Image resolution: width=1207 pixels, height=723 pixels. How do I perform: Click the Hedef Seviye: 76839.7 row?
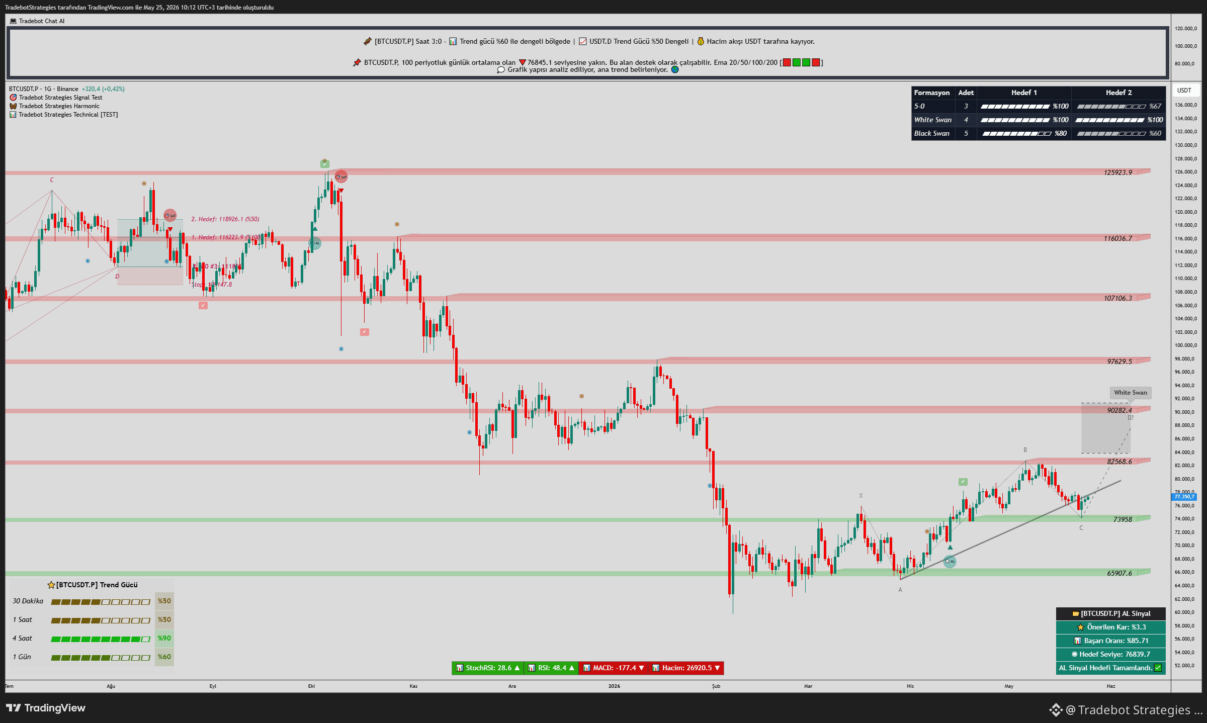[x=1110, y=654]
